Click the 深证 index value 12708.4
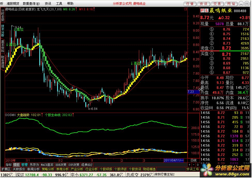The height and width of the screenshot is (178, 252). (32, 175)
